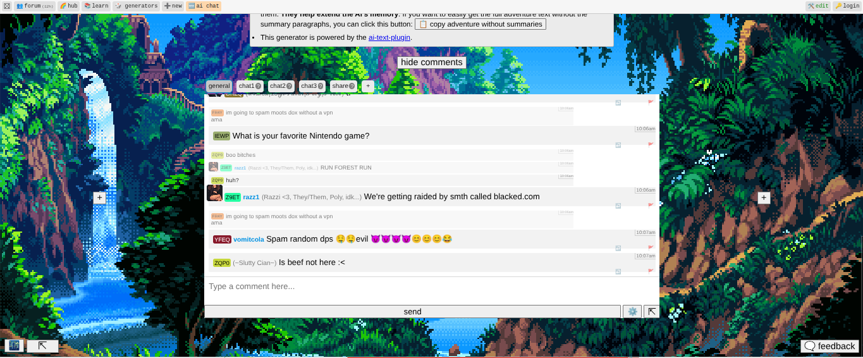Switch to the general chat tab

(x=219, y=86)
